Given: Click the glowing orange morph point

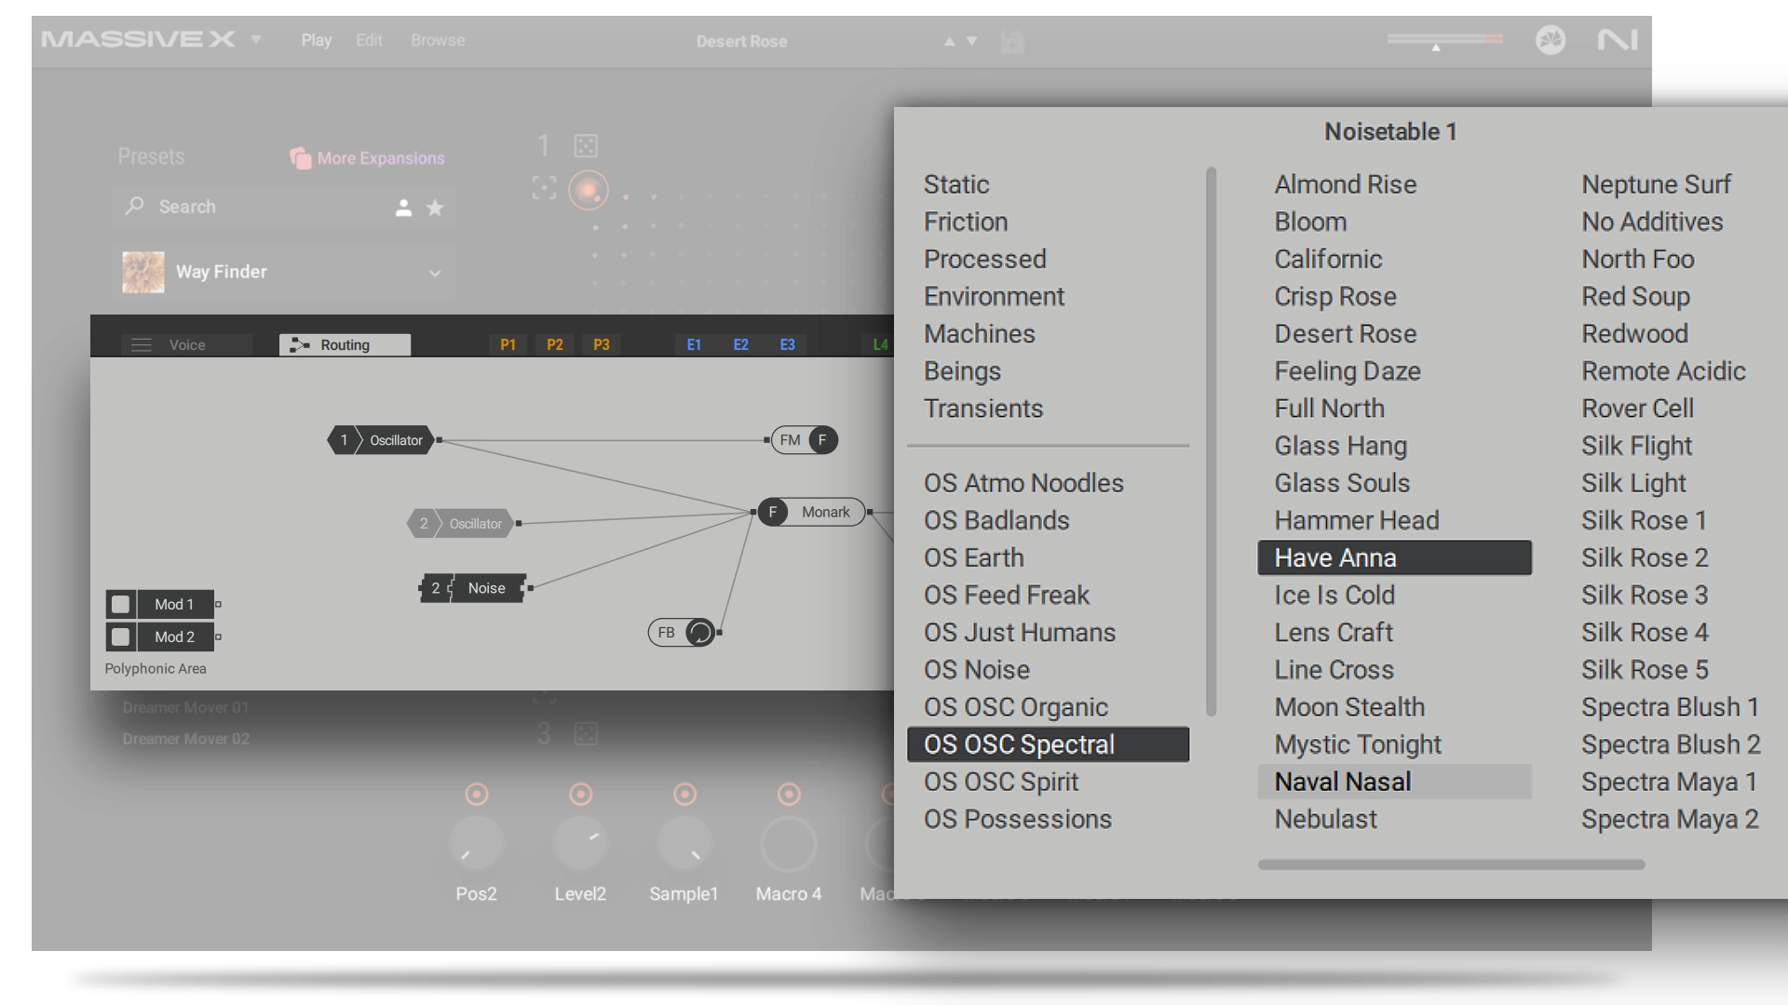Looking at the screenshot, I should coord(588,191).
